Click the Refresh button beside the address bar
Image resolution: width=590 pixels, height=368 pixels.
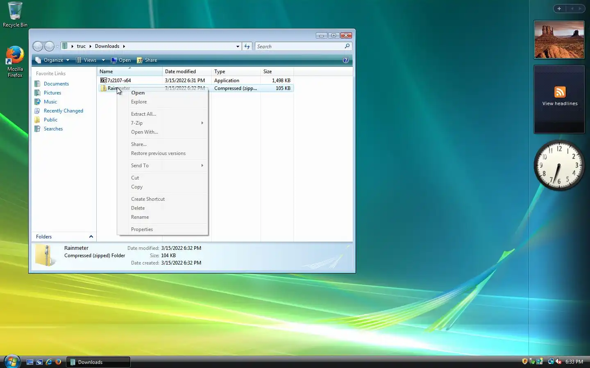point(247,47)
